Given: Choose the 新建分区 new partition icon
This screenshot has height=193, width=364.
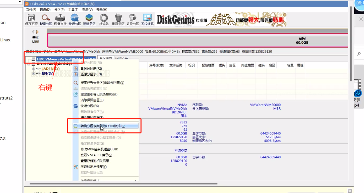Looking at the screenshot, I should 89,20.
